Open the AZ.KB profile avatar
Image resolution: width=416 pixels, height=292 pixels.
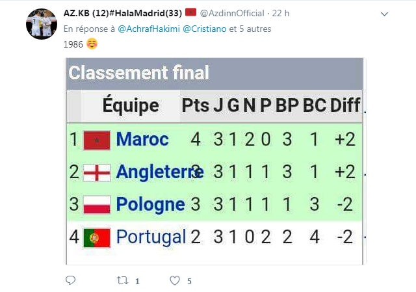pyautogui.click(x=42, y=24)
